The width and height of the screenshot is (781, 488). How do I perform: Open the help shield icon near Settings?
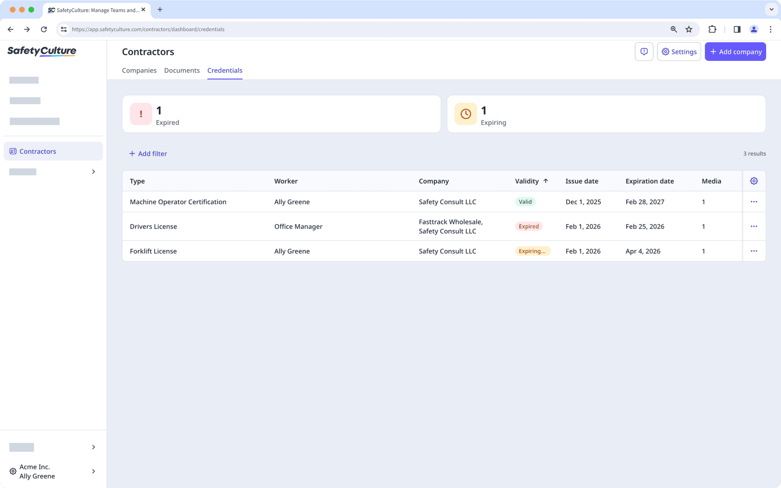click(644, 52)
